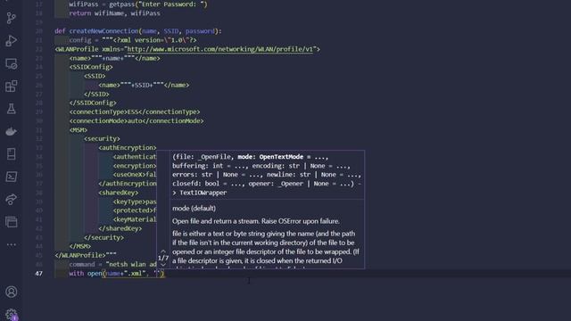
Task: Open the Extensions view
Action: pyautogui.click(x=11, y=86)
